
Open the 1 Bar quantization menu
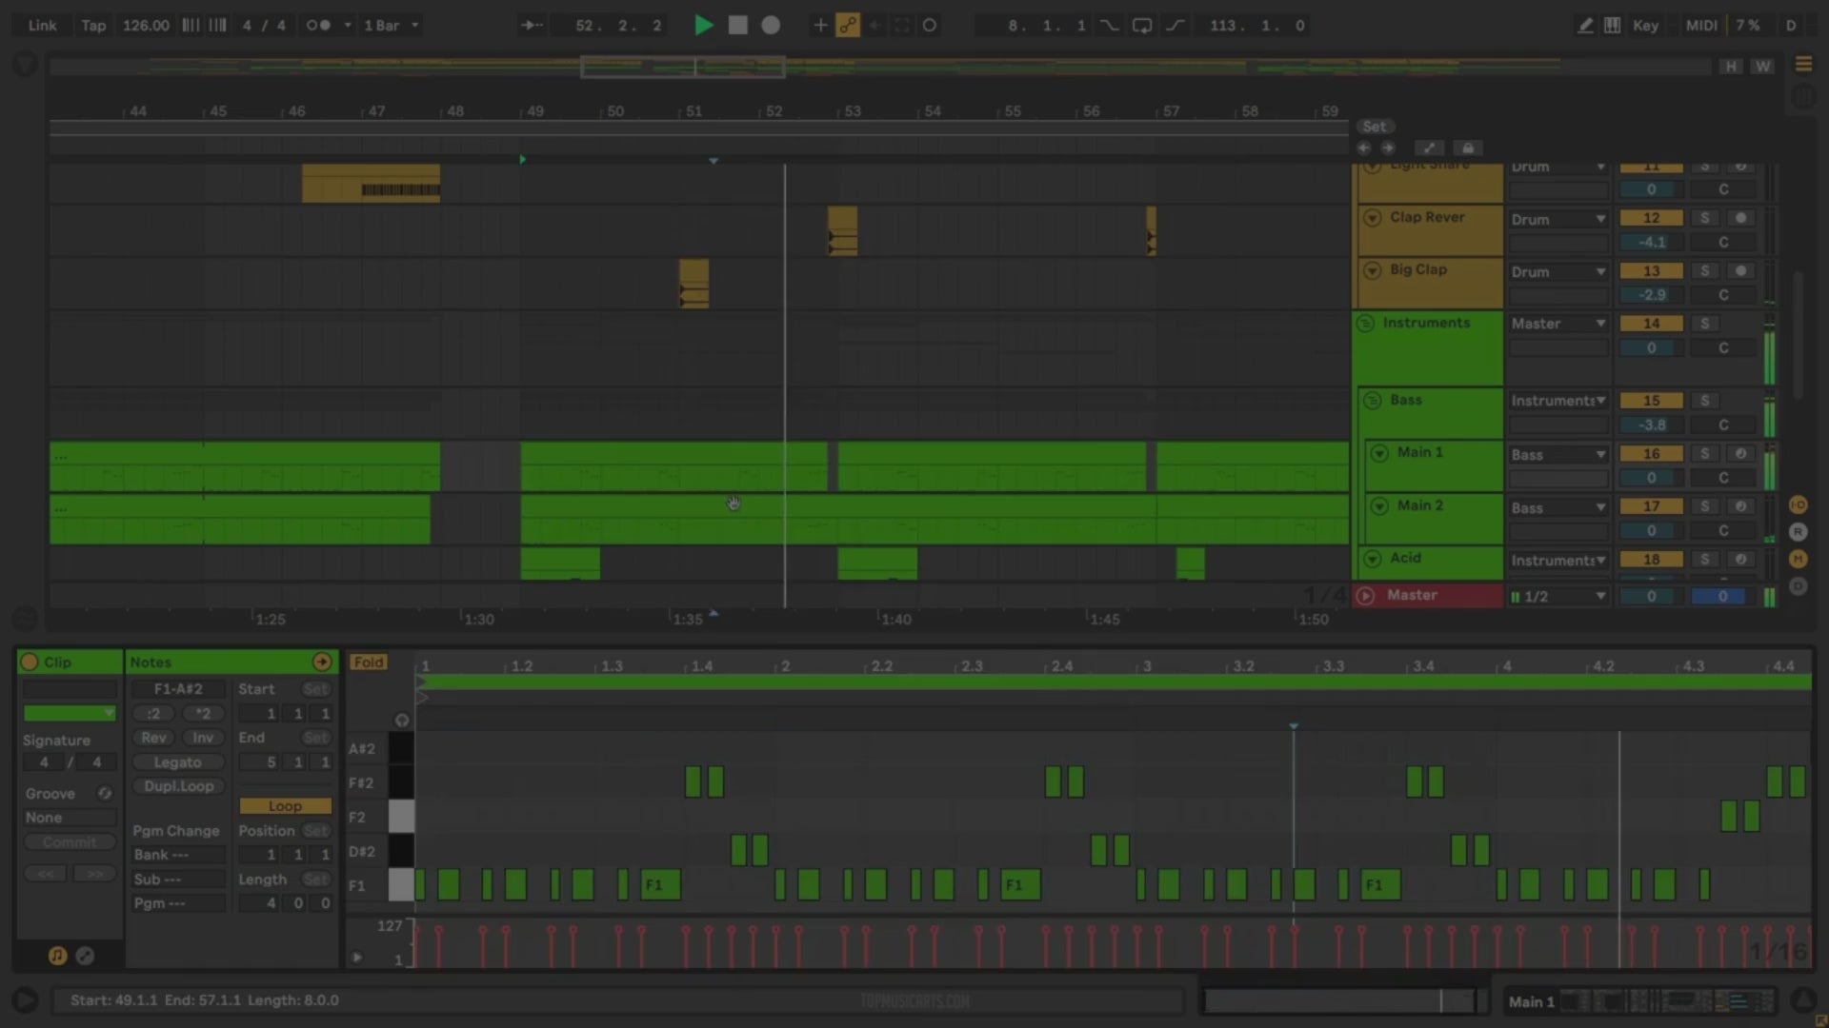click(x=391, y=26)
